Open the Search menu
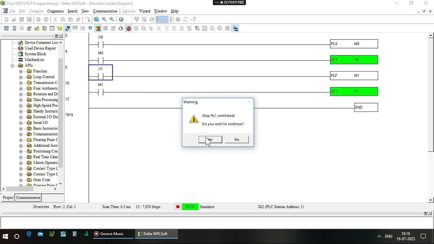Screen dimensions: 434x244 click(72, 11)
